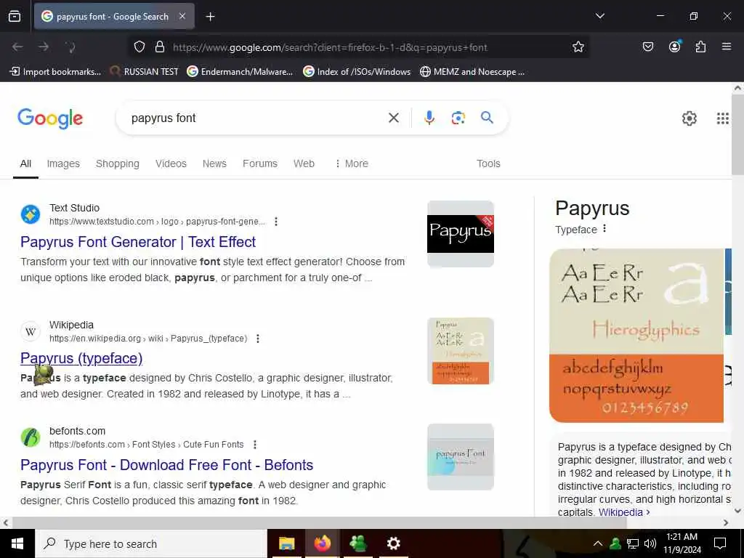The width and height of the screenshot is (744, 558).
Task: Click the befonts.com green favicon
Action: [31, 437]
